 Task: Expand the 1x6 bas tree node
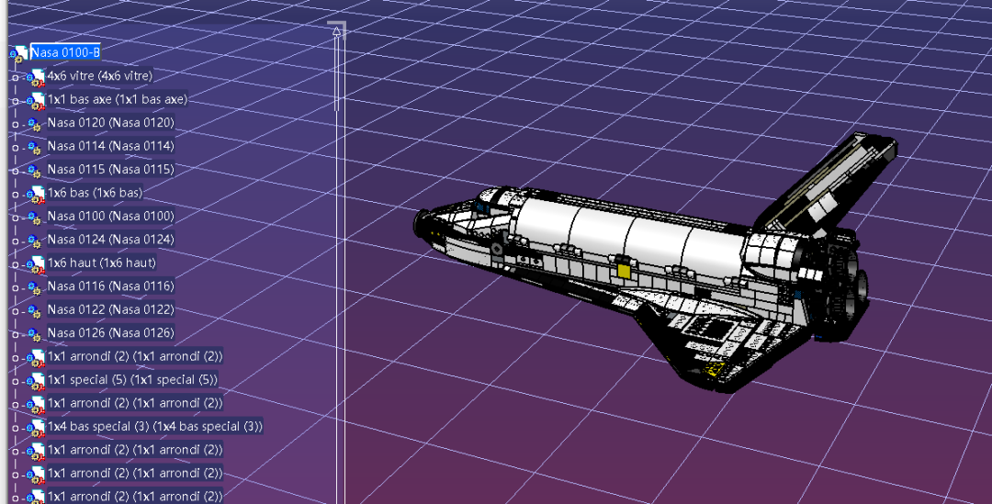[16, 195]
